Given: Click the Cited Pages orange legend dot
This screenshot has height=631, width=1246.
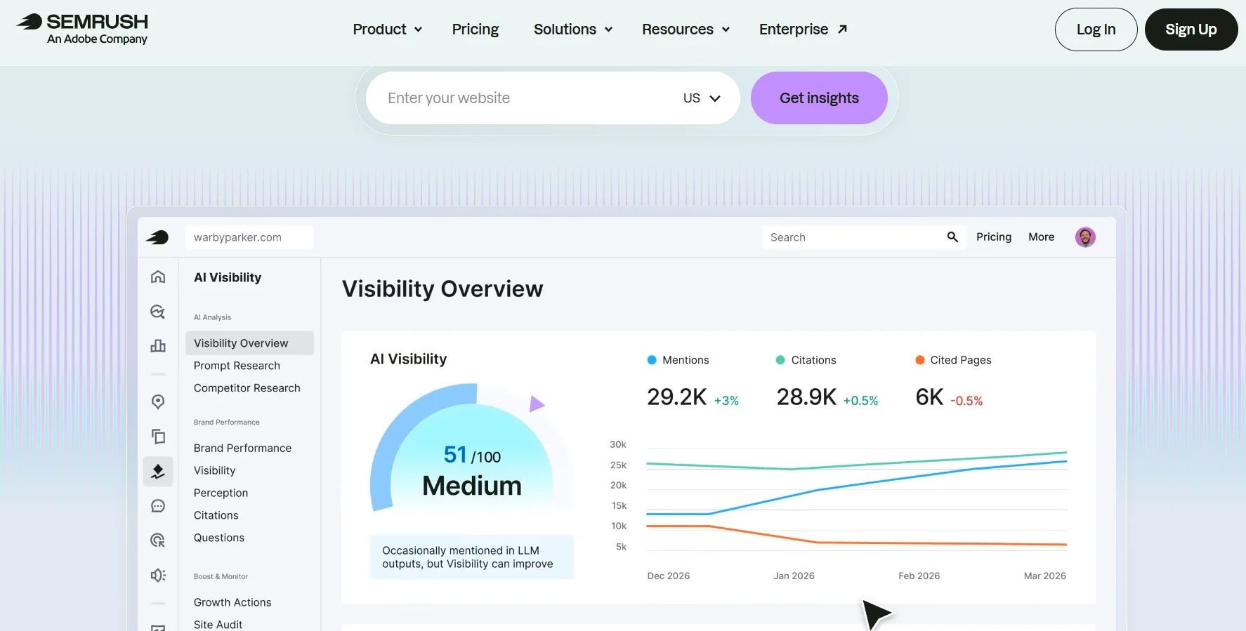Looking at the screenshot, I should (919, 360).
